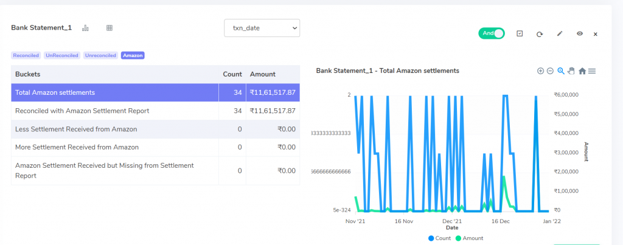
Task: Select Total Amazon settlements row
Action: click(155, 92)
